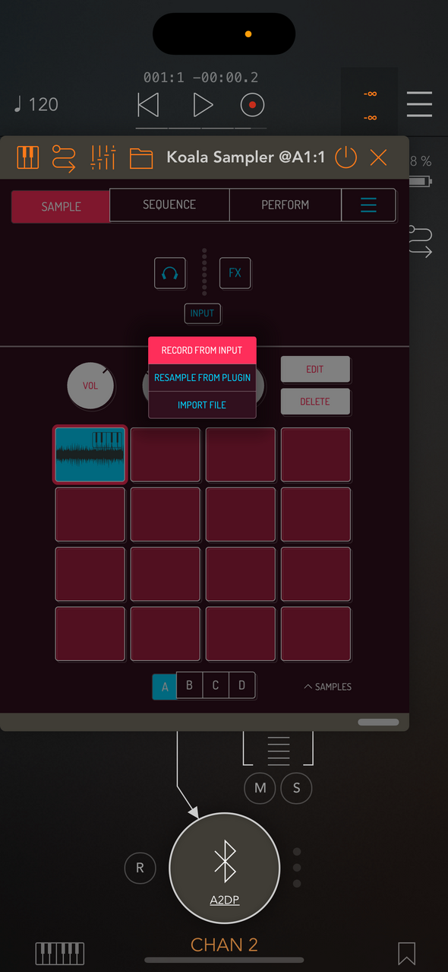This screenshot has width=448, height=972.
Task: Adjust the VOL knob
Action: pyautogui.click(x=90, y=386)
